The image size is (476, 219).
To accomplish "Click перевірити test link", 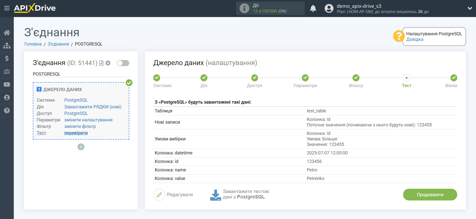I will (x=76, y=133).
